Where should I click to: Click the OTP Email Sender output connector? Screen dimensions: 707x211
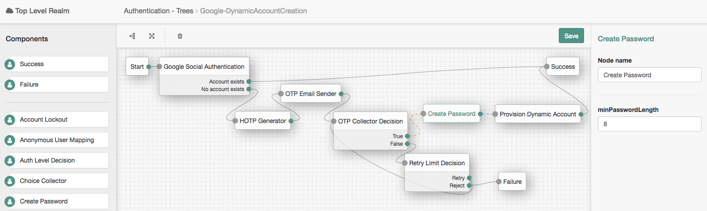[x=341, y=94]
